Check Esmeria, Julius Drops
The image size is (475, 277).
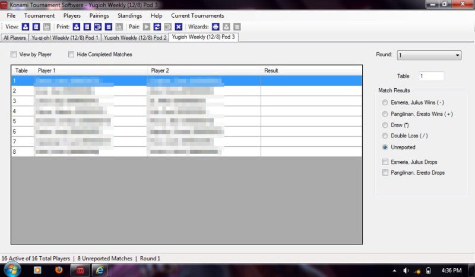pos(385,162)
